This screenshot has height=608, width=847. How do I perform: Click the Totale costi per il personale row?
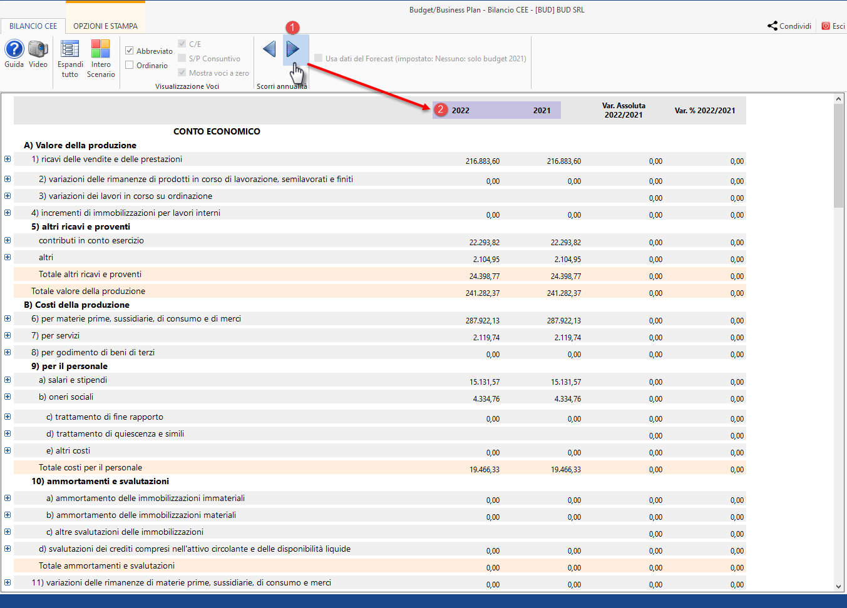point(380,467)
